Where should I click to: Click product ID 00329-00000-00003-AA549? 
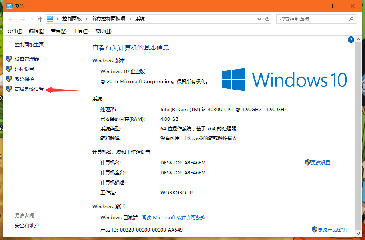click(x=151, y=230)
